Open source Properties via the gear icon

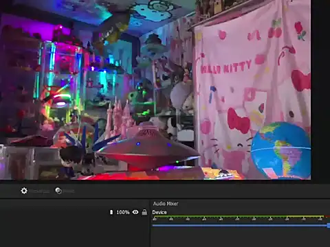click(x=24, y=191)
